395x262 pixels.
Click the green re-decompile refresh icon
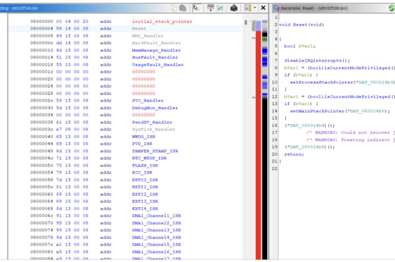coord(392,8)
